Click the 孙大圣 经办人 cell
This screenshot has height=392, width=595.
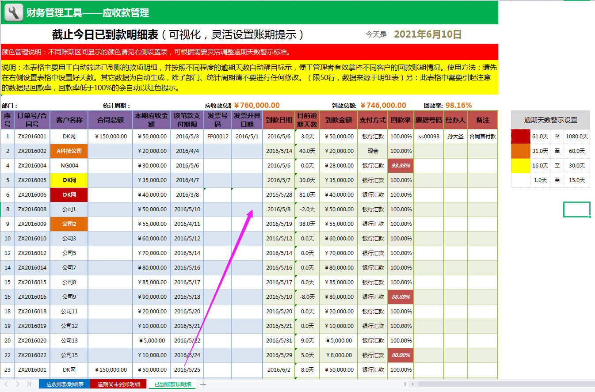pos(456,136)
